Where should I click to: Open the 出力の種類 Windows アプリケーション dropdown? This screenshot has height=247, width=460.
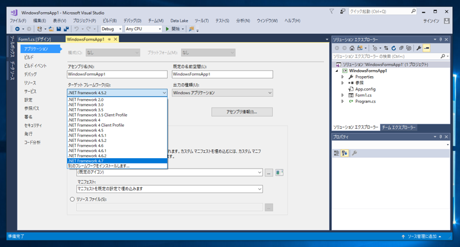(222, 93)
